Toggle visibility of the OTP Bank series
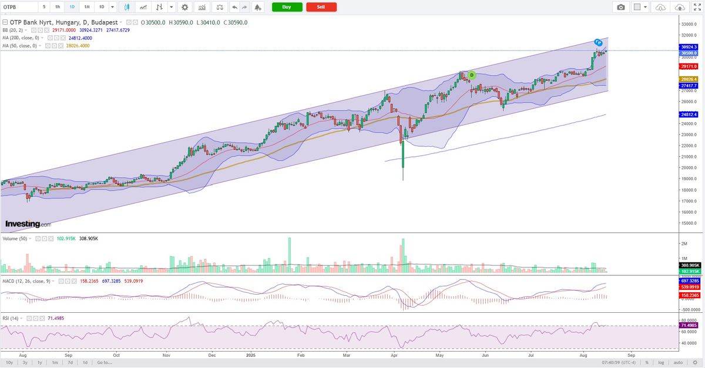 point(129,22)
